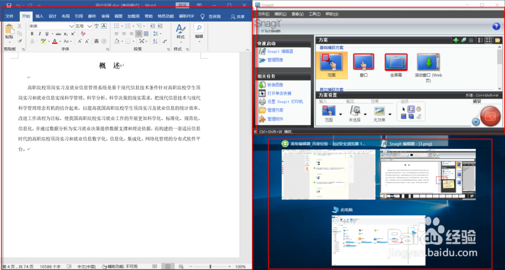Click the 共享 share button in Word

click(238, 17)
